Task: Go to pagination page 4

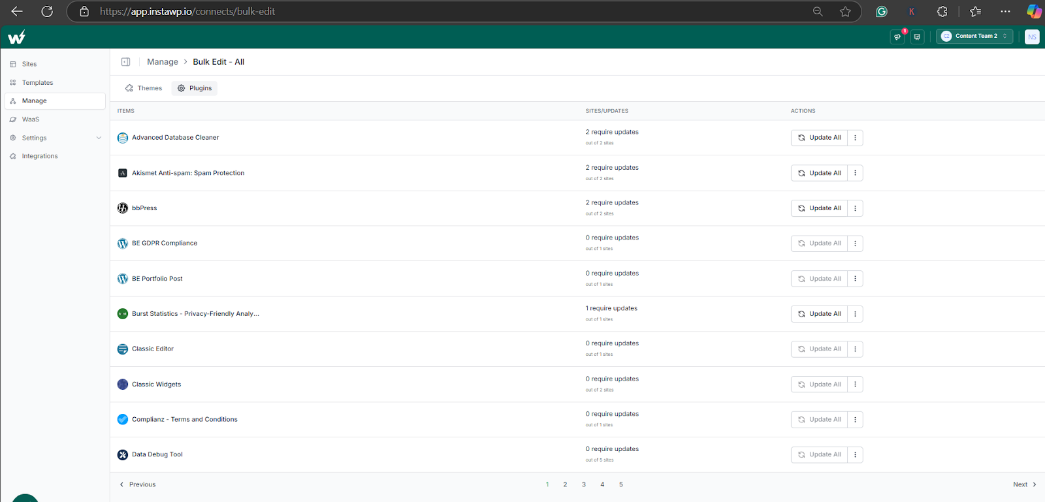Action: [x=602, y=484]
